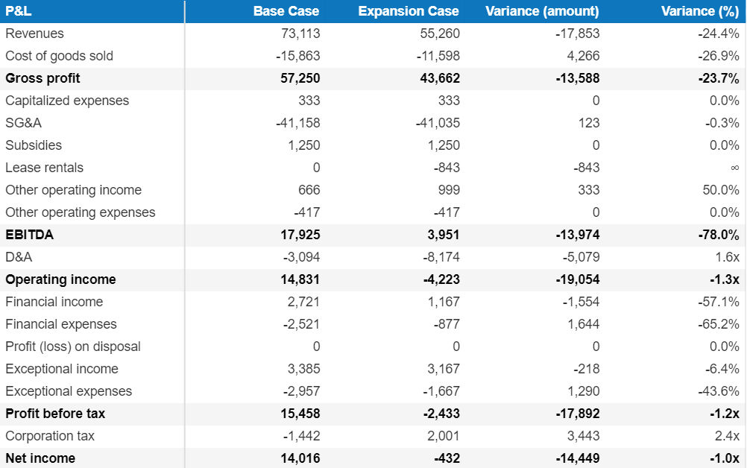Select Net income variance amount -14,449
The image size is (747, 468).
pyautogui.click(x=578, y=458)
